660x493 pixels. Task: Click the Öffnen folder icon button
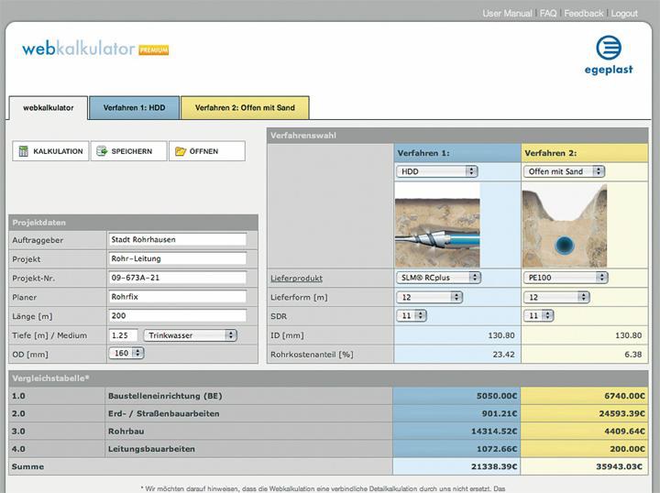pos(206,151)
